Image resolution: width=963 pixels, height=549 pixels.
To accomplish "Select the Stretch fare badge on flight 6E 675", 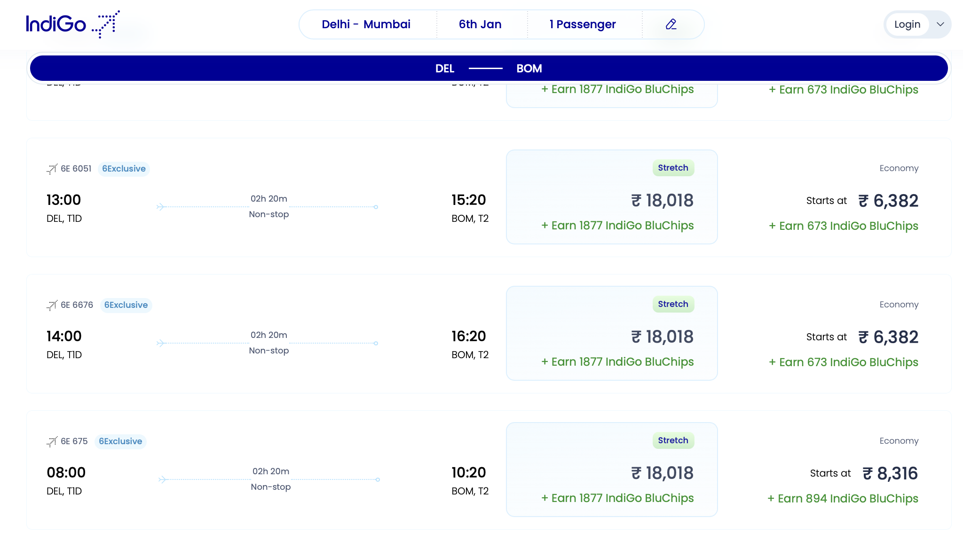I will click(673, 440).
